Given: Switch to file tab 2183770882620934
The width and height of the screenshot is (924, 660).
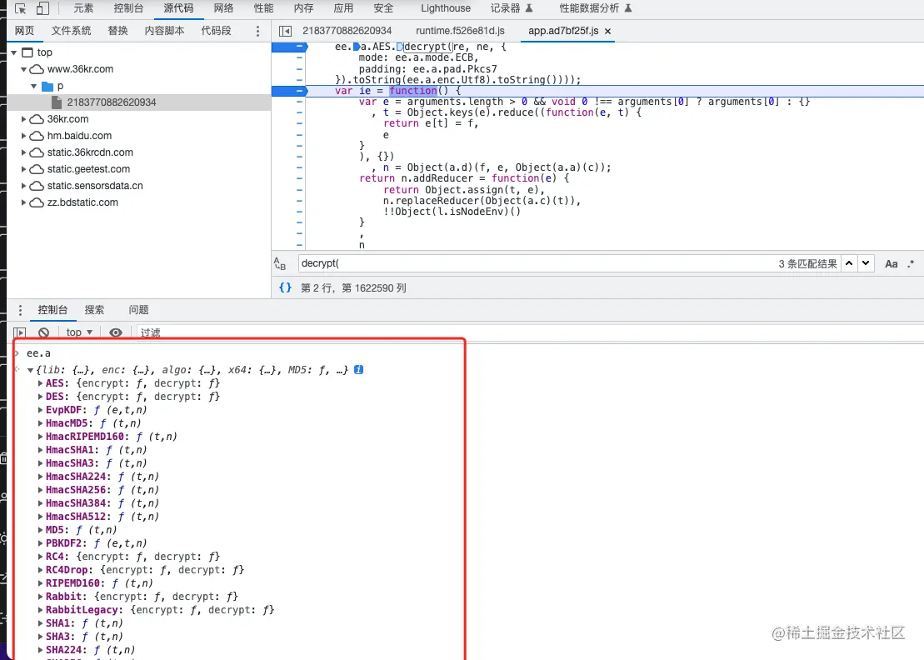Looking at the screenshot, I should 347,31.
